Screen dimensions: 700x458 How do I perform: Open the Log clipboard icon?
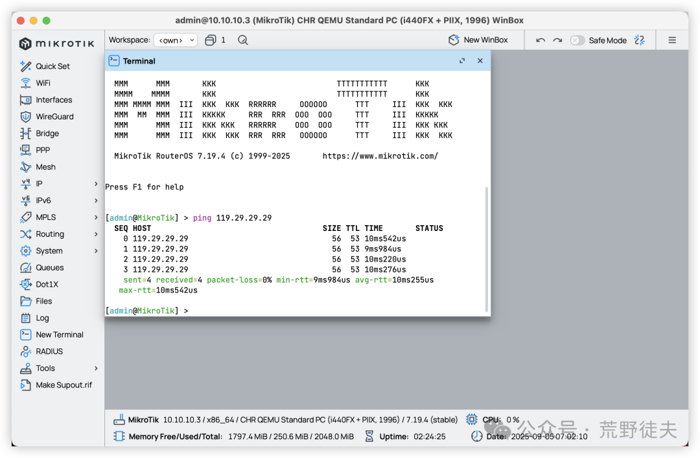25,318
